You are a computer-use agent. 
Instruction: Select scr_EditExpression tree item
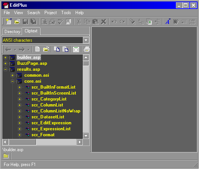[x=51, y=123]
